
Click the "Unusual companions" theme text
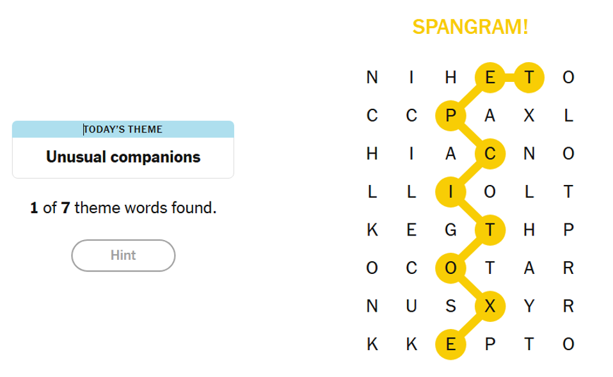(x=123, y=157)
